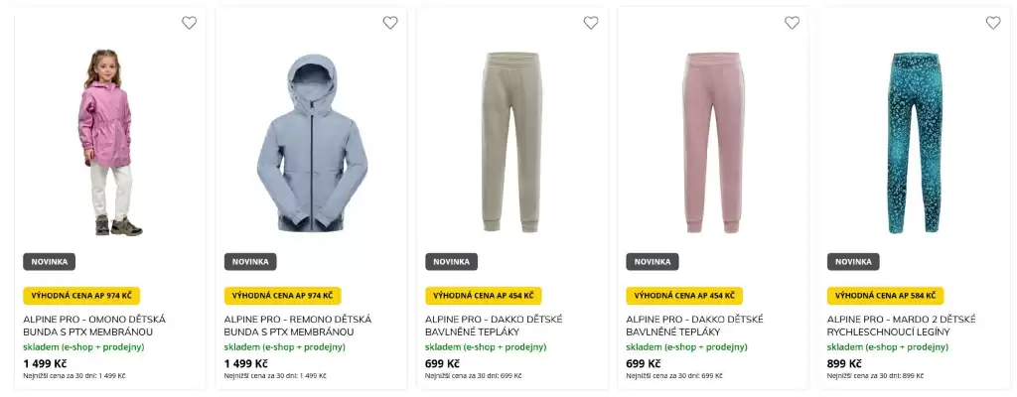1017x397 pixels.
Task: Click 'Výhodná cena AP 454 Kč' on beige sweatpants
Action: tap(484, 296)
